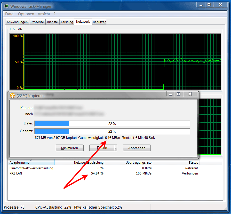The height and width of the screenshot is (214, 231).
Task: Minimize the Kopieren dialog window
Action: click(171, 94)
